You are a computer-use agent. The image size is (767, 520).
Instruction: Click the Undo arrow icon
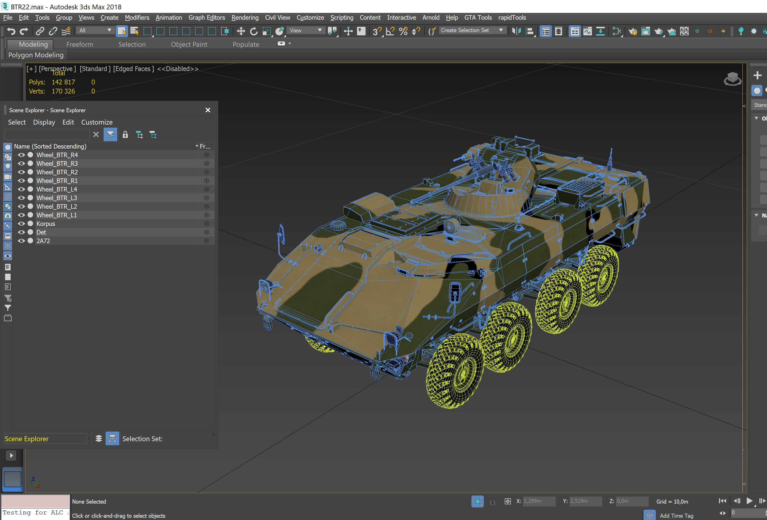pos(11,31)
